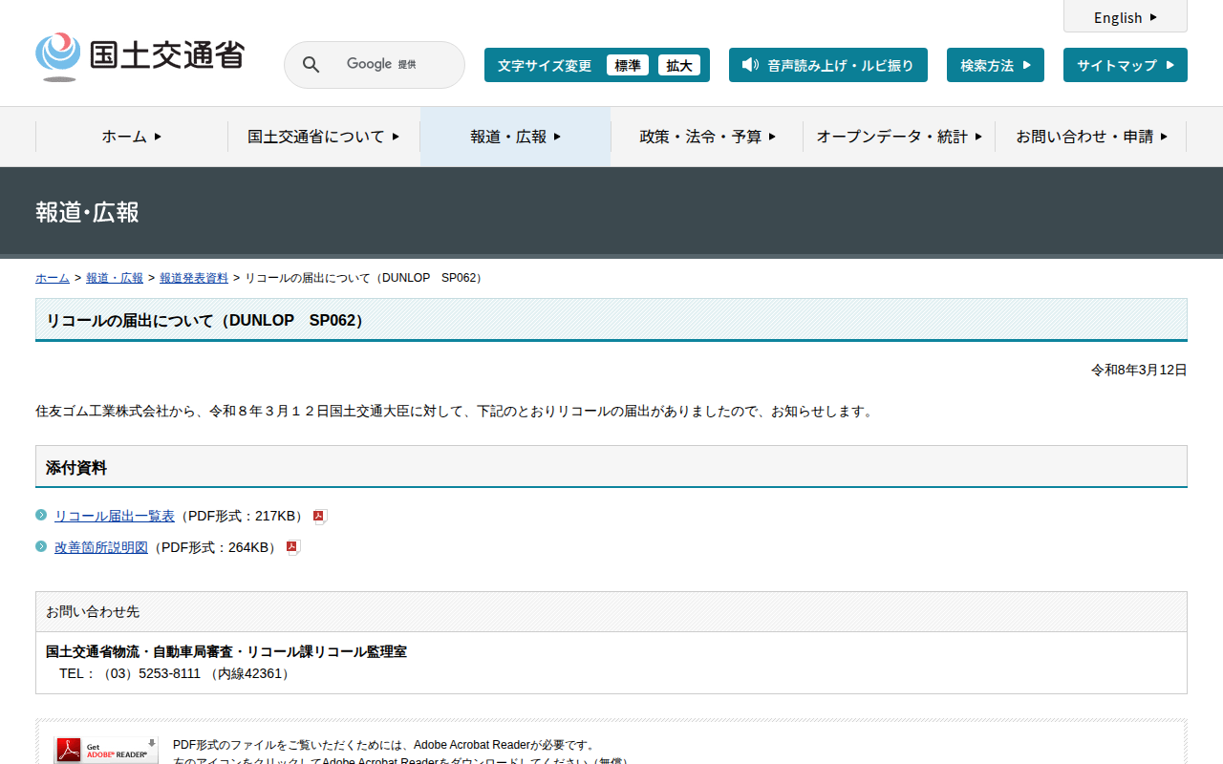Click 報道発表資料 breadcrumb link

coord(194,278)
